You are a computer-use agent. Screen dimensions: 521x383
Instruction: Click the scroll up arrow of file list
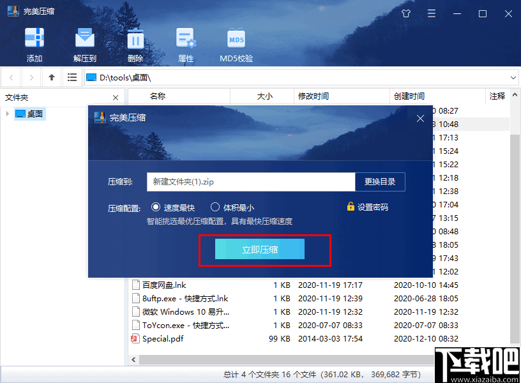pos(515,95)
